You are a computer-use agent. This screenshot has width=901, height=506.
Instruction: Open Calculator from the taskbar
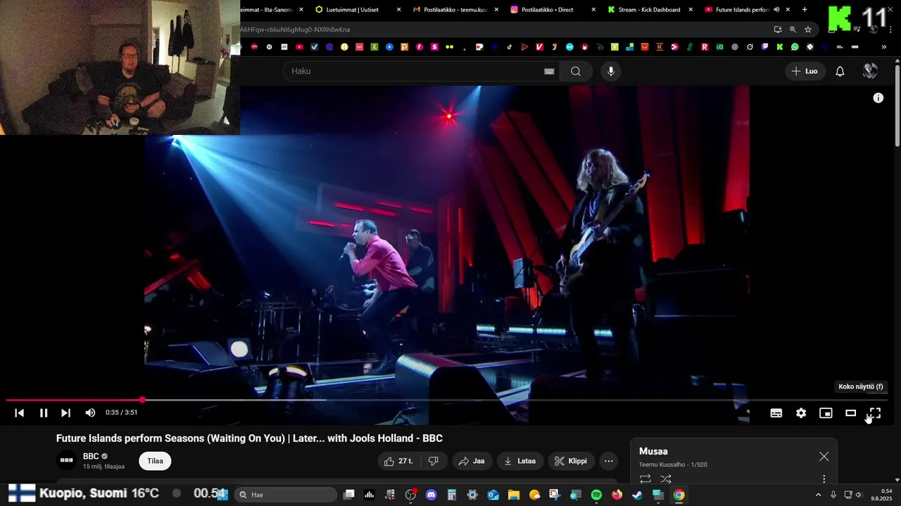pyautogui.click(x=452, y=495)
